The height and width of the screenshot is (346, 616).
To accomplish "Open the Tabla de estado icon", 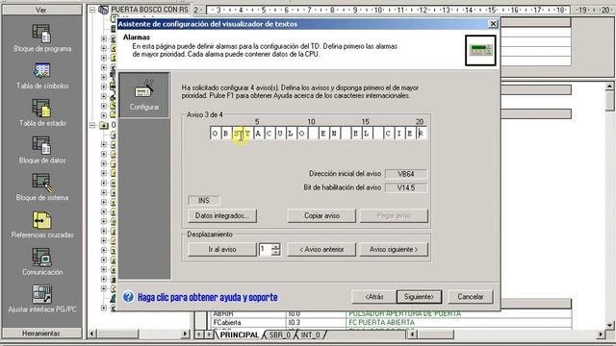I will [x=41, y=109].
